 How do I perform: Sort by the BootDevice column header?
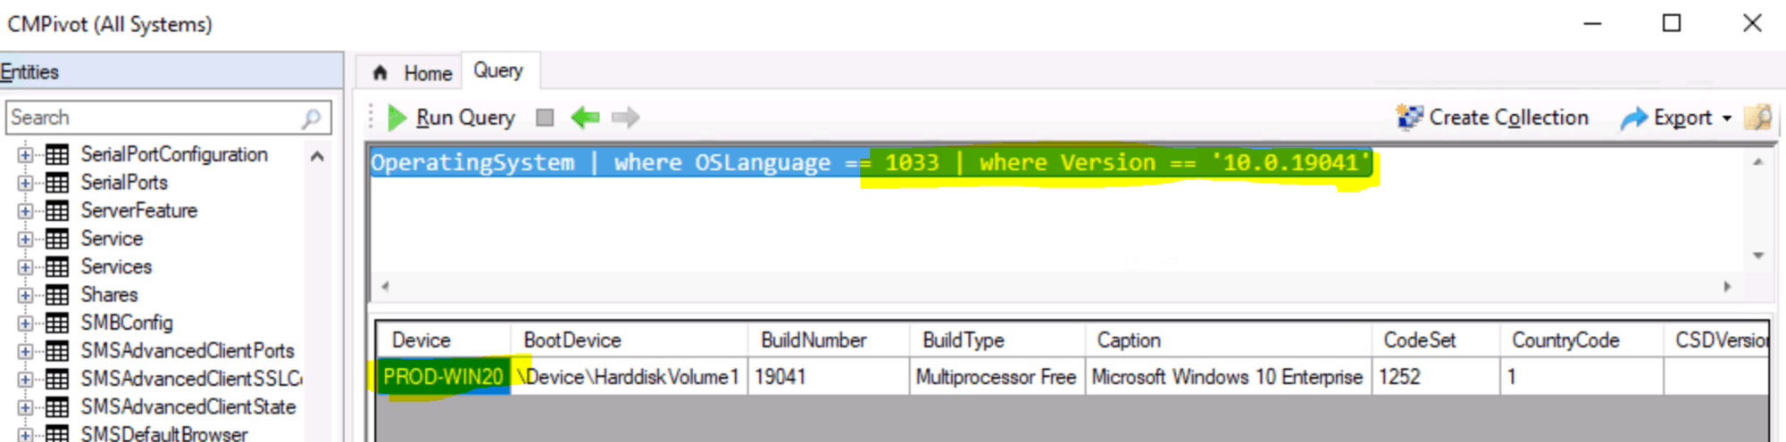pyautogui.click(x=629, y=340)
